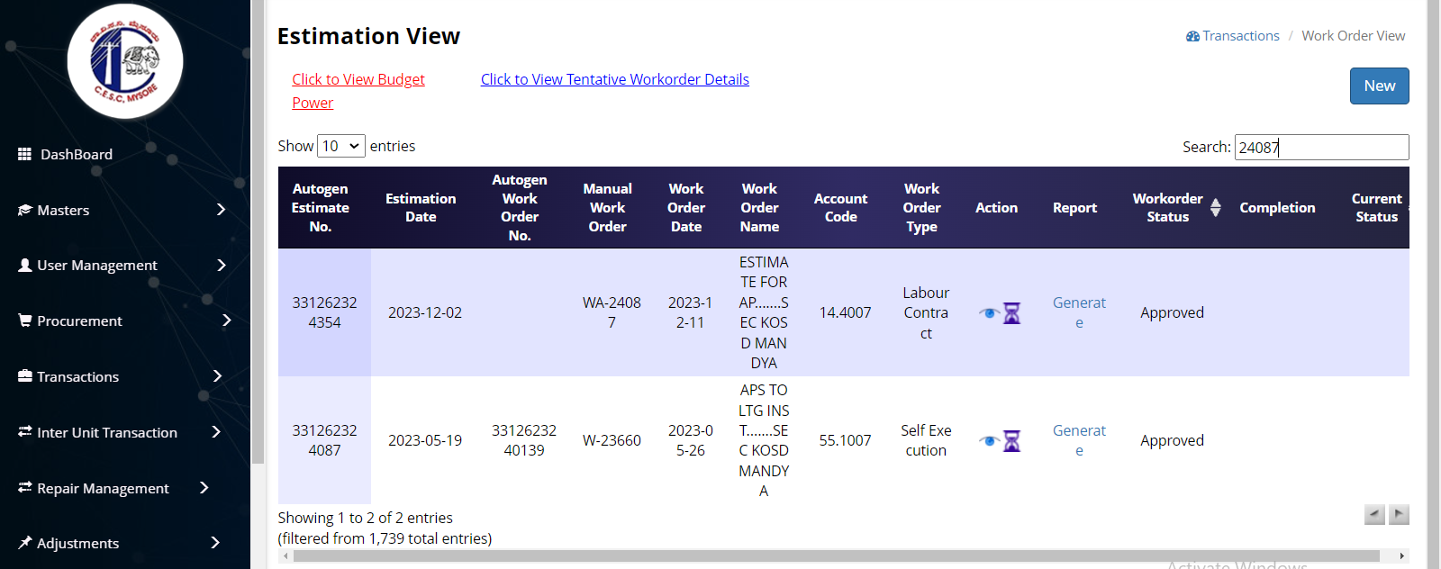
Task: Click the Search input field
Action: click(1321, 147)
